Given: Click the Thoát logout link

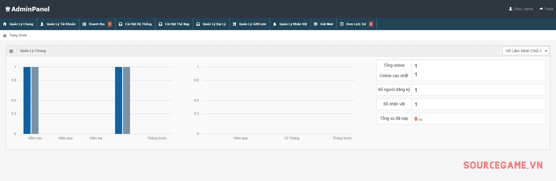Looking at the screenshot, I should click(546, 9).
